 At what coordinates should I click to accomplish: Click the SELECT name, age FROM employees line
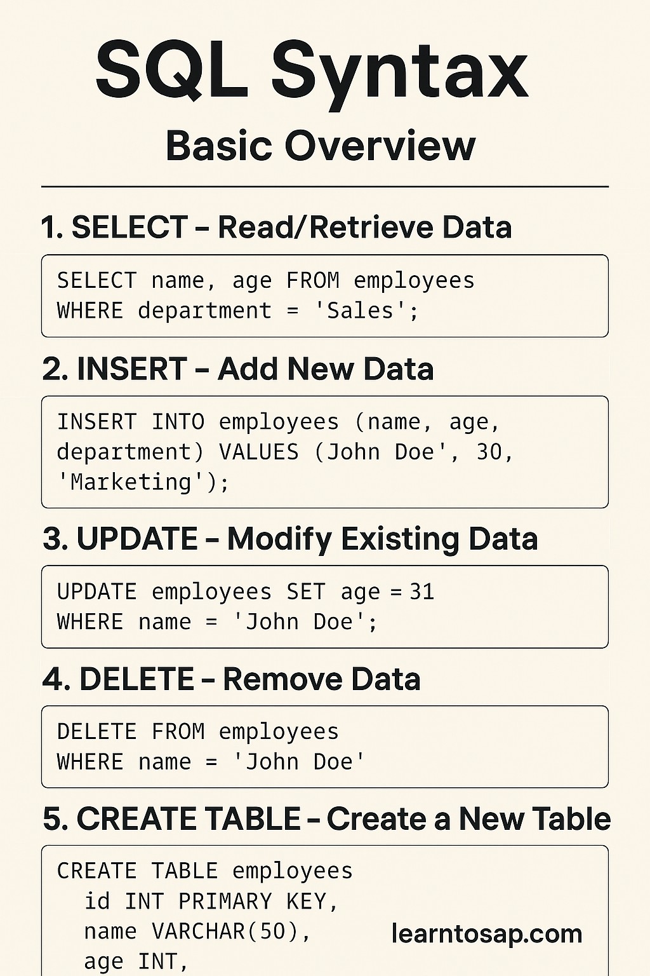(x=266, y=281)
